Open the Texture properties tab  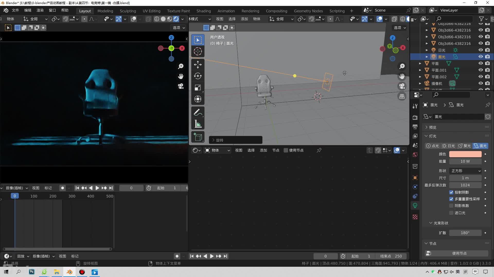(415, 217)
